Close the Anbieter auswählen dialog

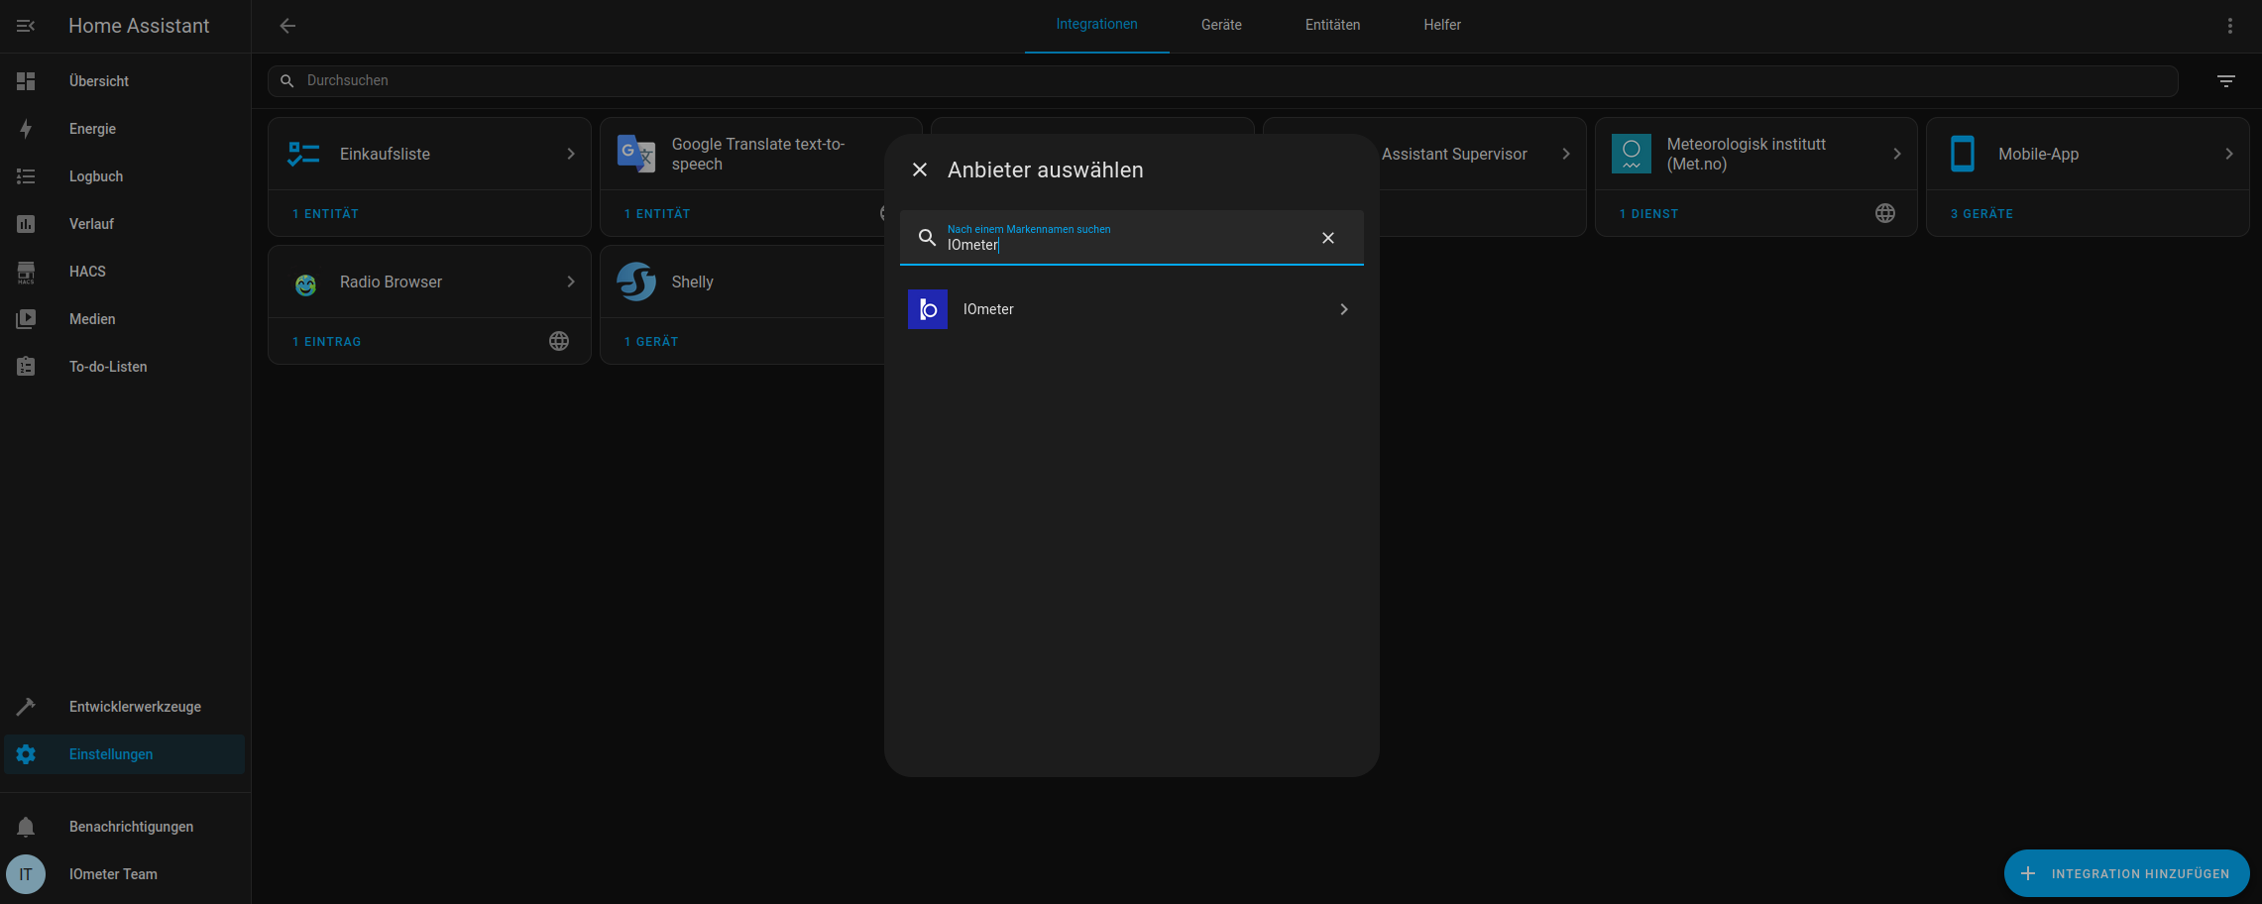click(x=920, y=169)
